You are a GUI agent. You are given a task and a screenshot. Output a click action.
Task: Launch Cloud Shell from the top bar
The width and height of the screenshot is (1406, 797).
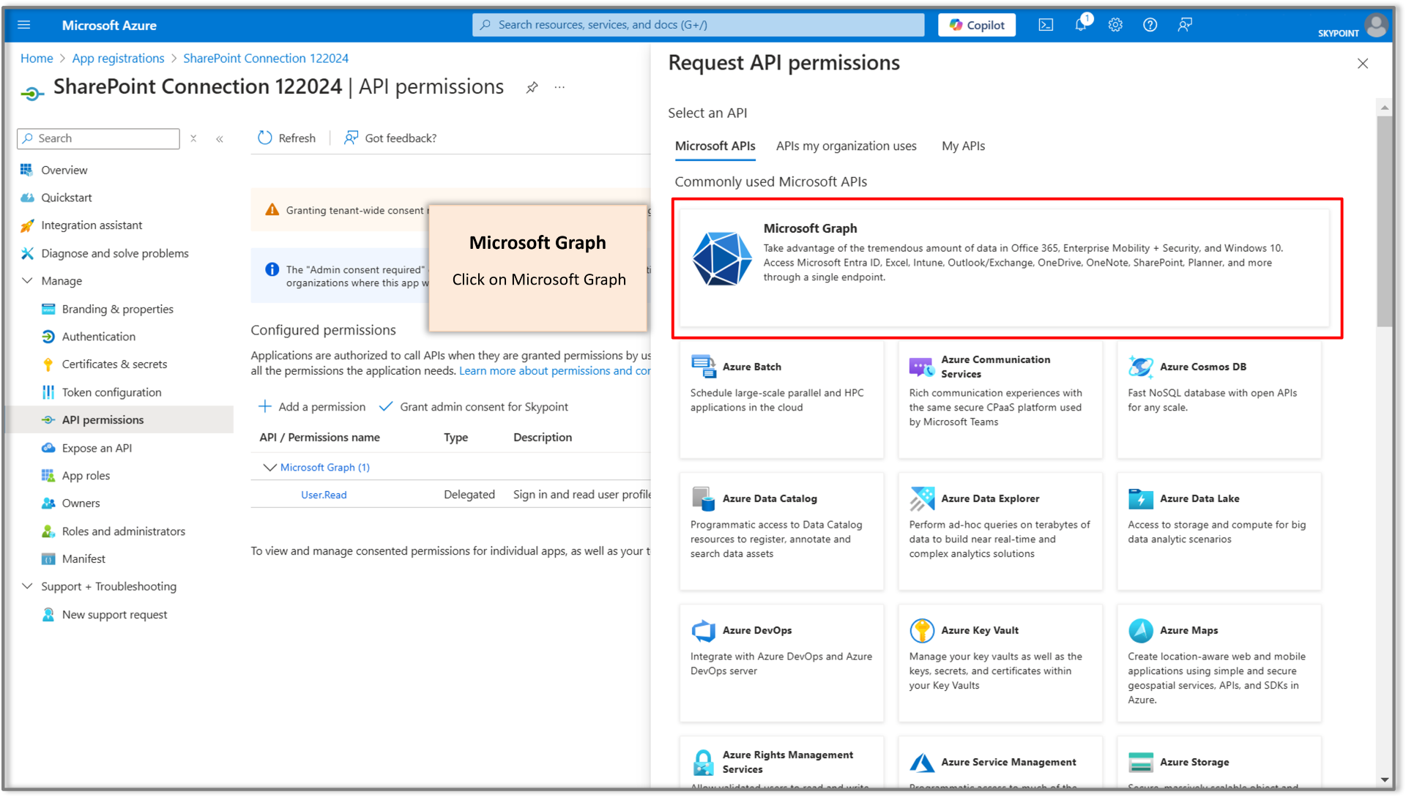[x=1046, y=24]
